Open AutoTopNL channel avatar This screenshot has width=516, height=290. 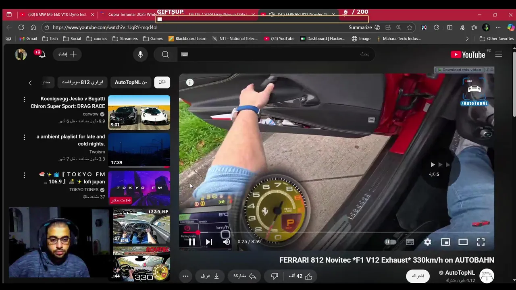[x=487, y=276]
